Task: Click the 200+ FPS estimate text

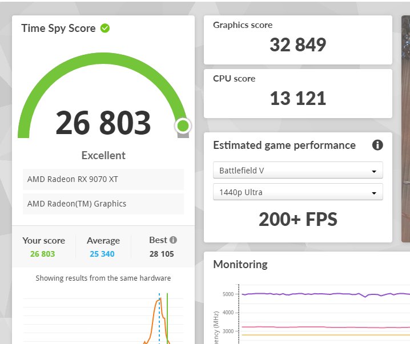Action: 298,220
